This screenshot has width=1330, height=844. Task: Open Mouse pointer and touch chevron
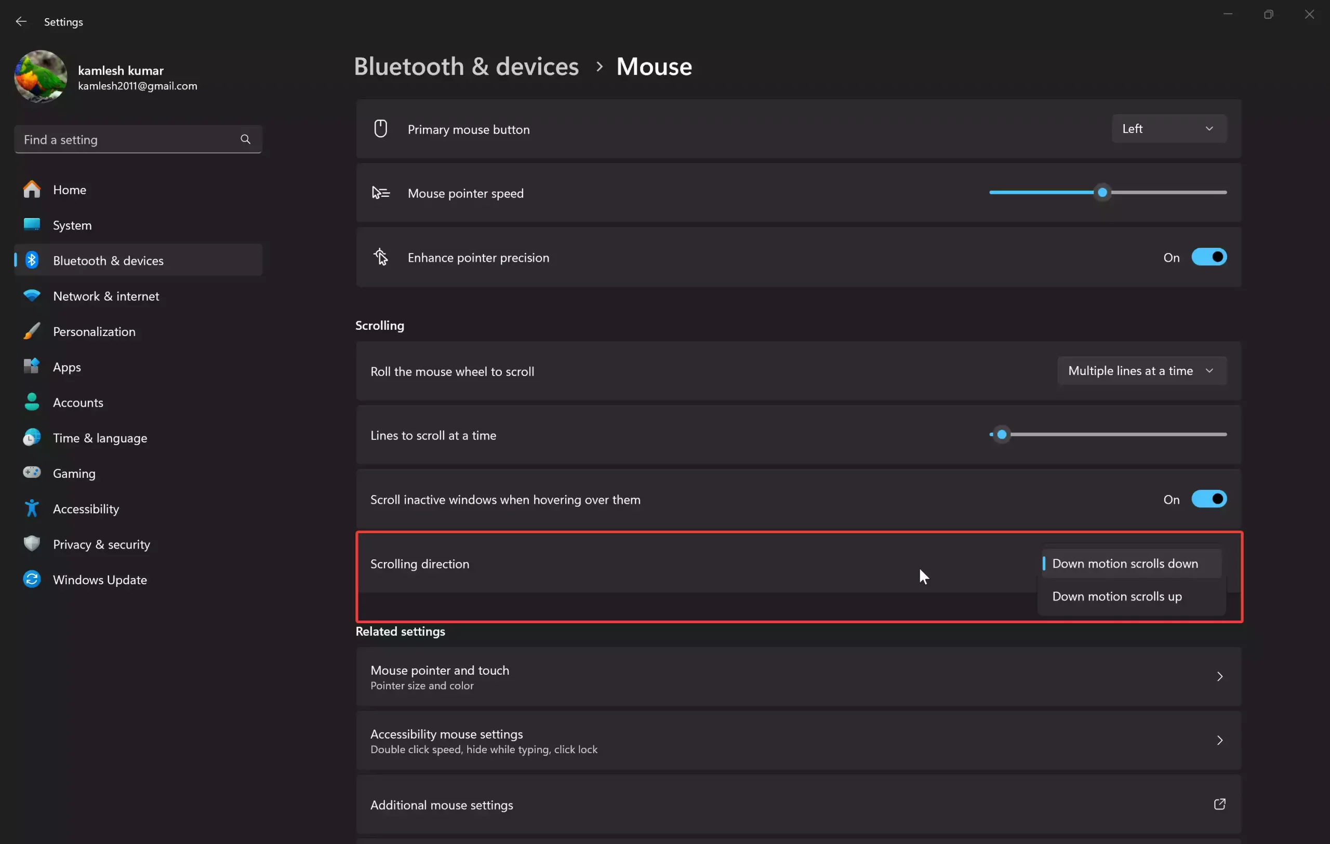point(1219,676)
